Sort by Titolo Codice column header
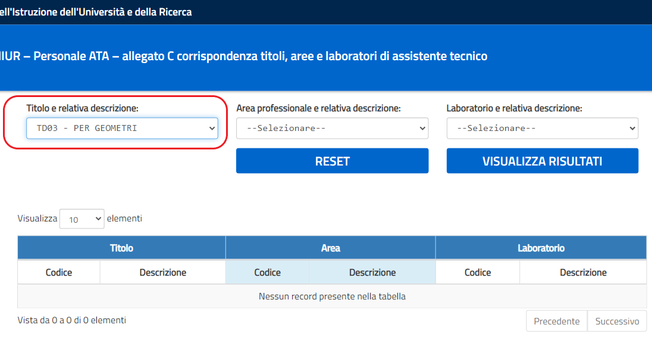 pos(59,273)
